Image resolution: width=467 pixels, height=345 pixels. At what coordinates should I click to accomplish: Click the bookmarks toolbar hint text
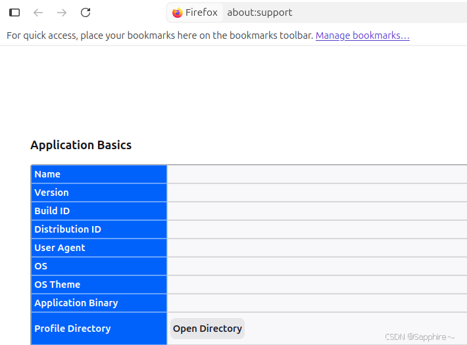(160, 35)
